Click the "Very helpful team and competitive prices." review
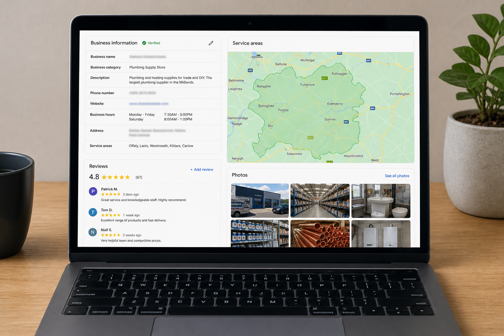This screenshot has height=336, width=504. pyautogui.click(x=131, y=241)
